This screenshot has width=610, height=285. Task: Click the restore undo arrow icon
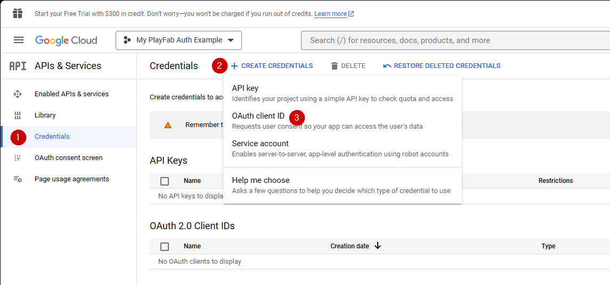point(387,66)
